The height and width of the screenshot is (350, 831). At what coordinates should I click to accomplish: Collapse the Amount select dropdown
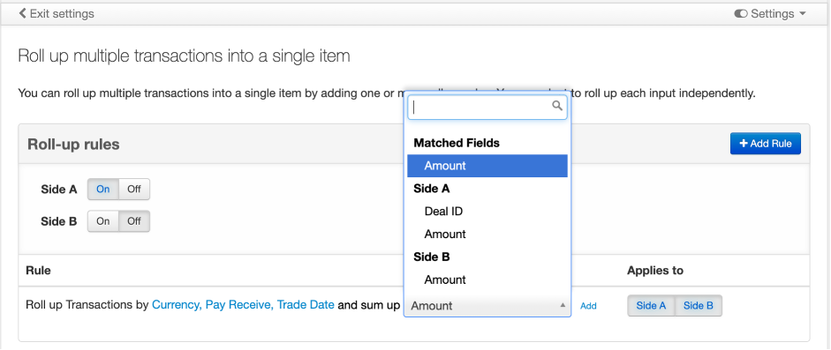pyautogui.click(x=487, y=306)
